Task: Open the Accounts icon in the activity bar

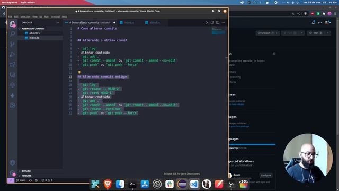Action: coord(12,162)
